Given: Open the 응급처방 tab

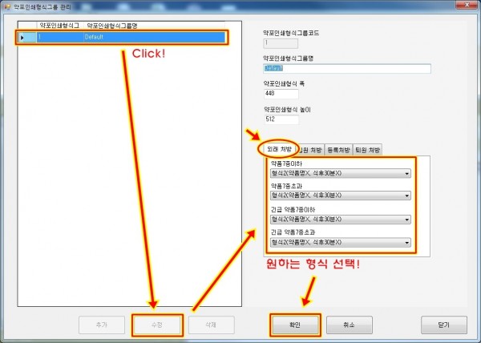Looking at the screenshot, I should pyautogui.click(x=337, y=149).
